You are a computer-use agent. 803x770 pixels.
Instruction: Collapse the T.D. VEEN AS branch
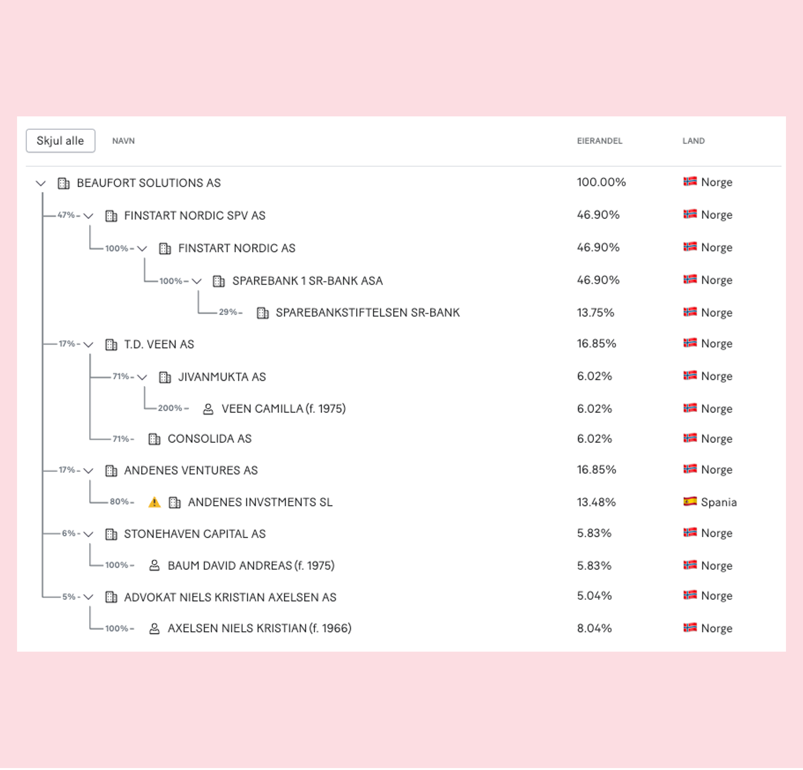click(88, 345)
